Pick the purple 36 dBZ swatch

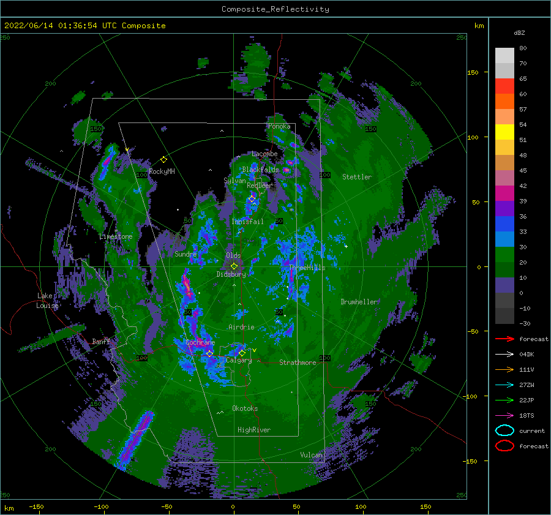(504, 208)
